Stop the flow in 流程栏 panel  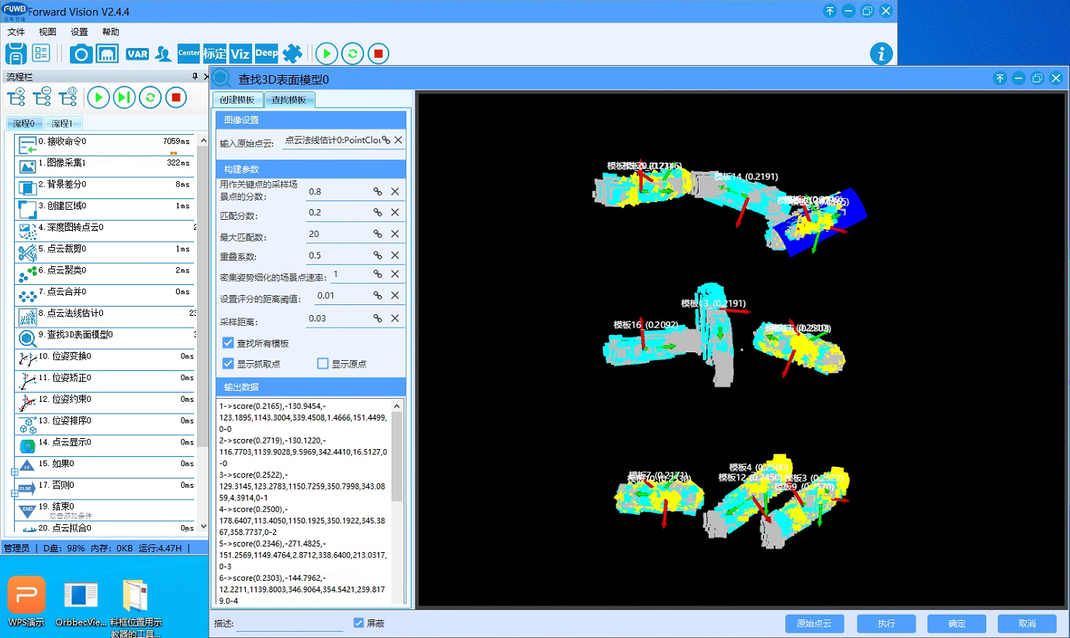[x=176, y=97]
